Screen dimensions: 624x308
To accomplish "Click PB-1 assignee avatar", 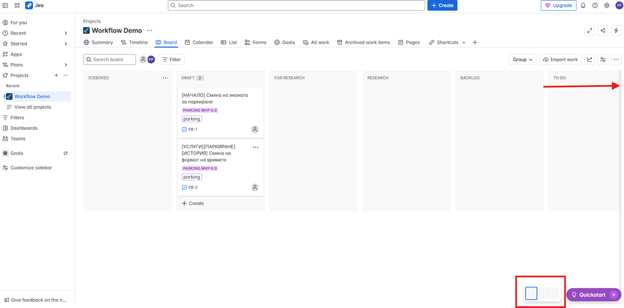I will coord(255,129).
